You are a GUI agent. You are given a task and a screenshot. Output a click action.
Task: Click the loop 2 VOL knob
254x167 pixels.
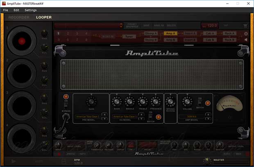pyautogui.click(x=44, y=80)
